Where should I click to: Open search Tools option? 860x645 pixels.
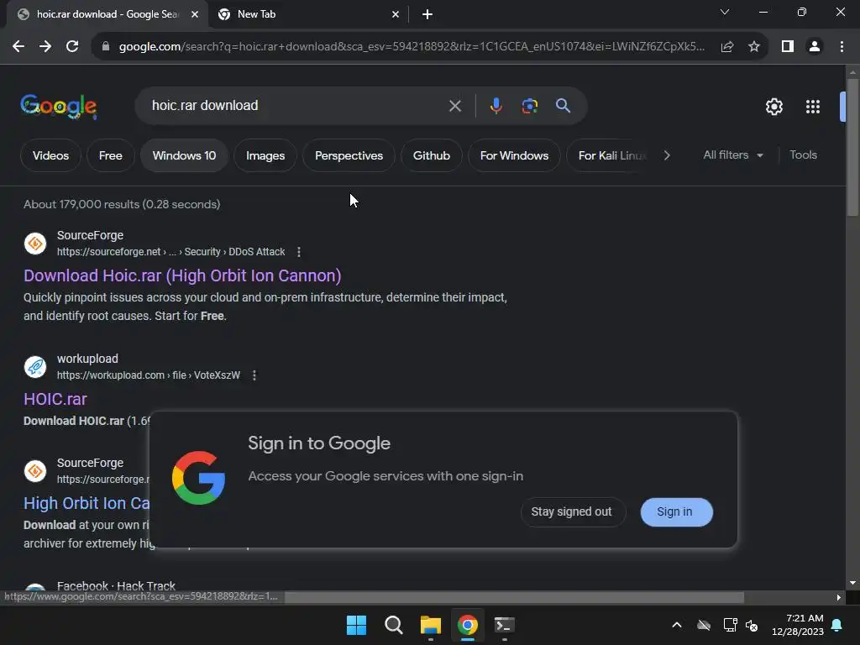pos(803,155)
